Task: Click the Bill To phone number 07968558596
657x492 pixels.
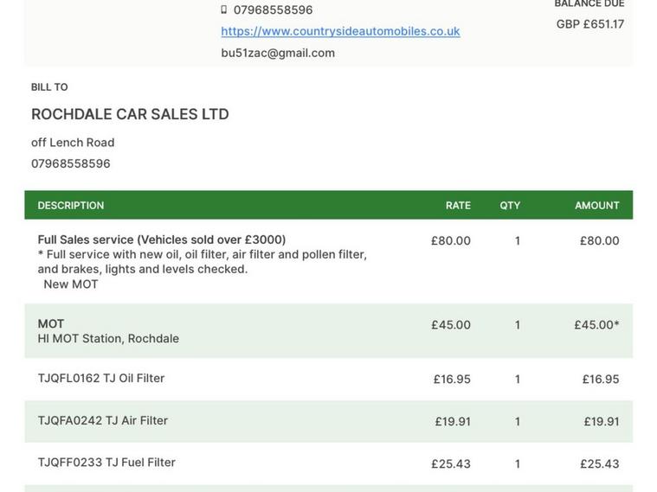Action: click(x=71, y=163)
